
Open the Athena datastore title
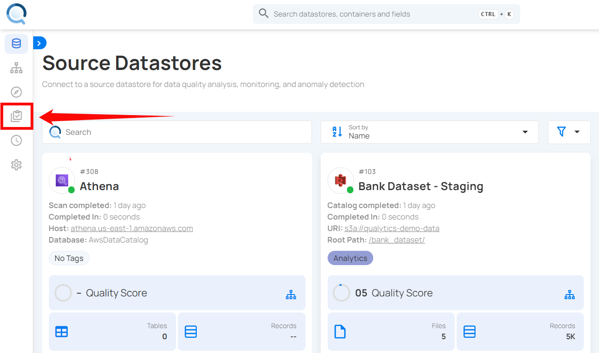(99, 186)
